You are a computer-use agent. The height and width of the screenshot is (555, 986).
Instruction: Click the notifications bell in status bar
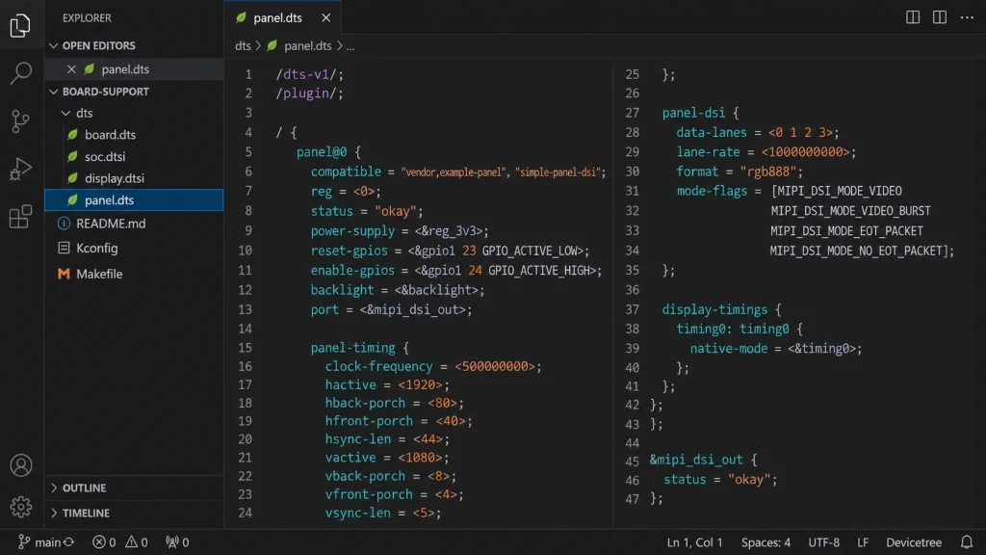[967, 542]
